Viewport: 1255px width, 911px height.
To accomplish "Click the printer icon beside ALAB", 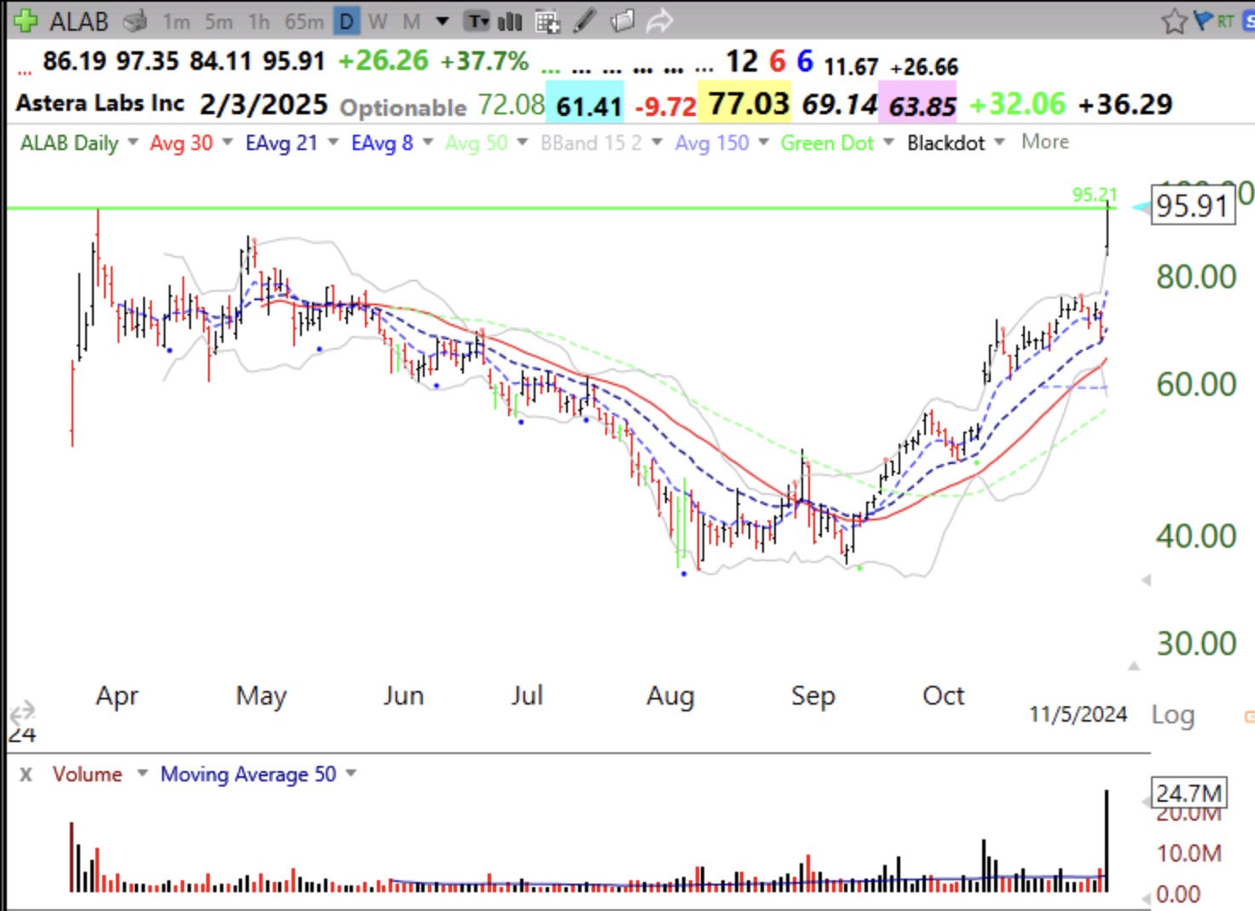I will pos(135,21).
